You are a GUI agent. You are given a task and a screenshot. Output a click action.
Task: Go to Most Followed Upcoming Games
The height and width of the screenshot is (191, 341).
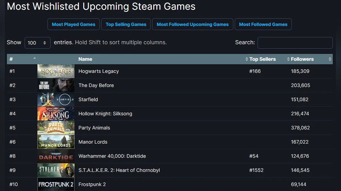[193, 24]
